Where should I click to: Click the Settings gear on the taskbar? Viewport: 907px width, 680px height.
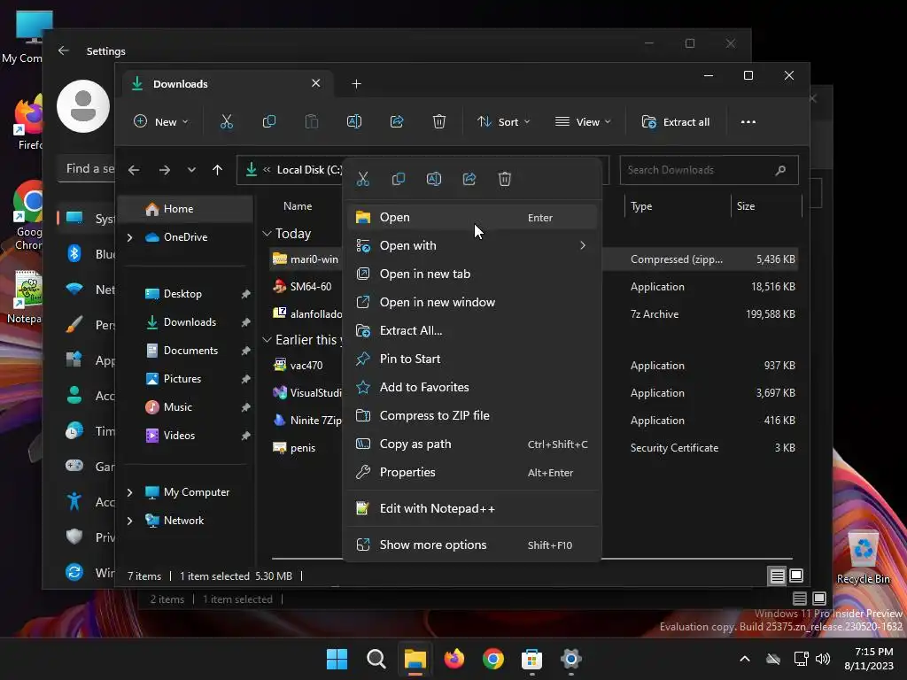point(571,659)
